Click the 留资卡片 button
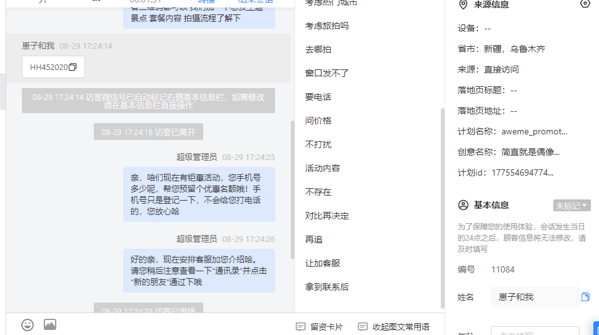Image resolution: width=599 pixels, height=335 pixels. coord(320,327)
